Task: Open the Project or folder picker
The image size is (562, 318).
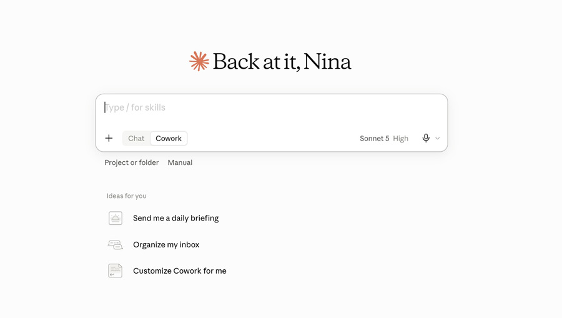Action: point(132,162)
